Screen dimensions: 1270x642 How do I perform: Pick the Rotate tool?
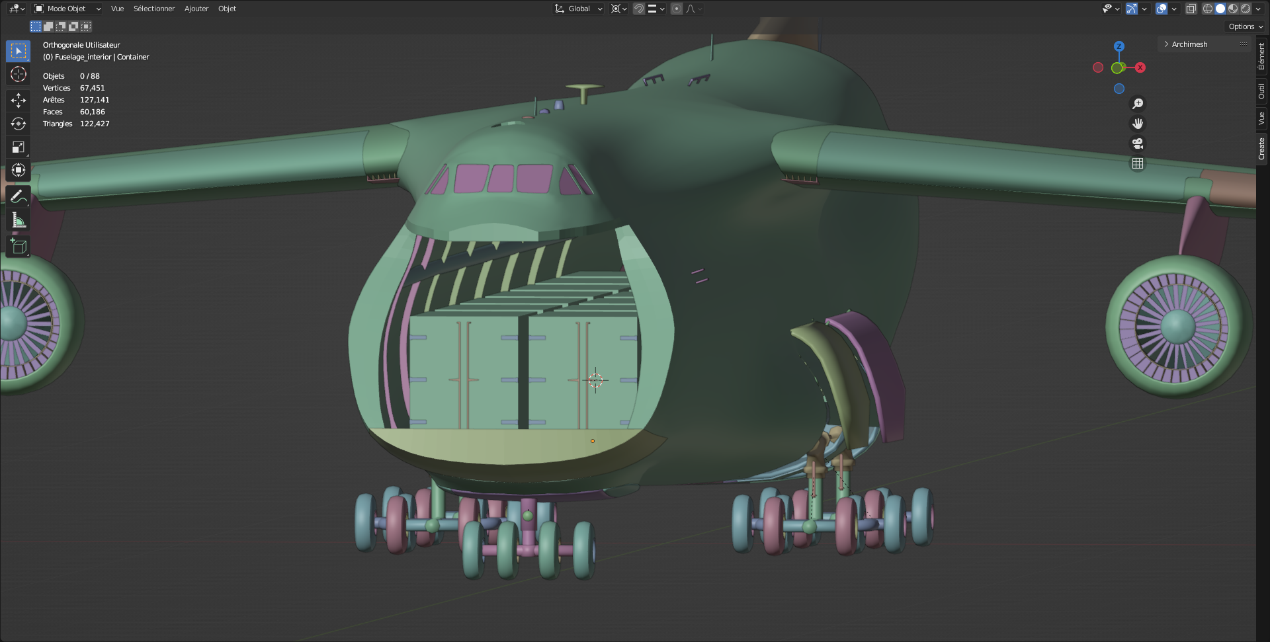[19, 124]
